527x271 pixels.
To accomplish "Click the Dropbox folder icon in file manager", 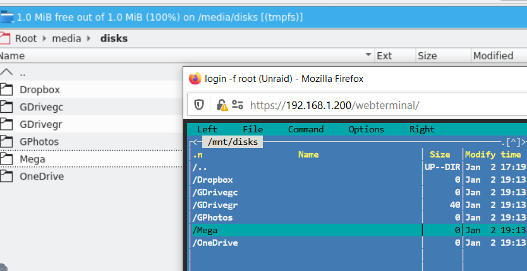I will click(x=6, y=89).
